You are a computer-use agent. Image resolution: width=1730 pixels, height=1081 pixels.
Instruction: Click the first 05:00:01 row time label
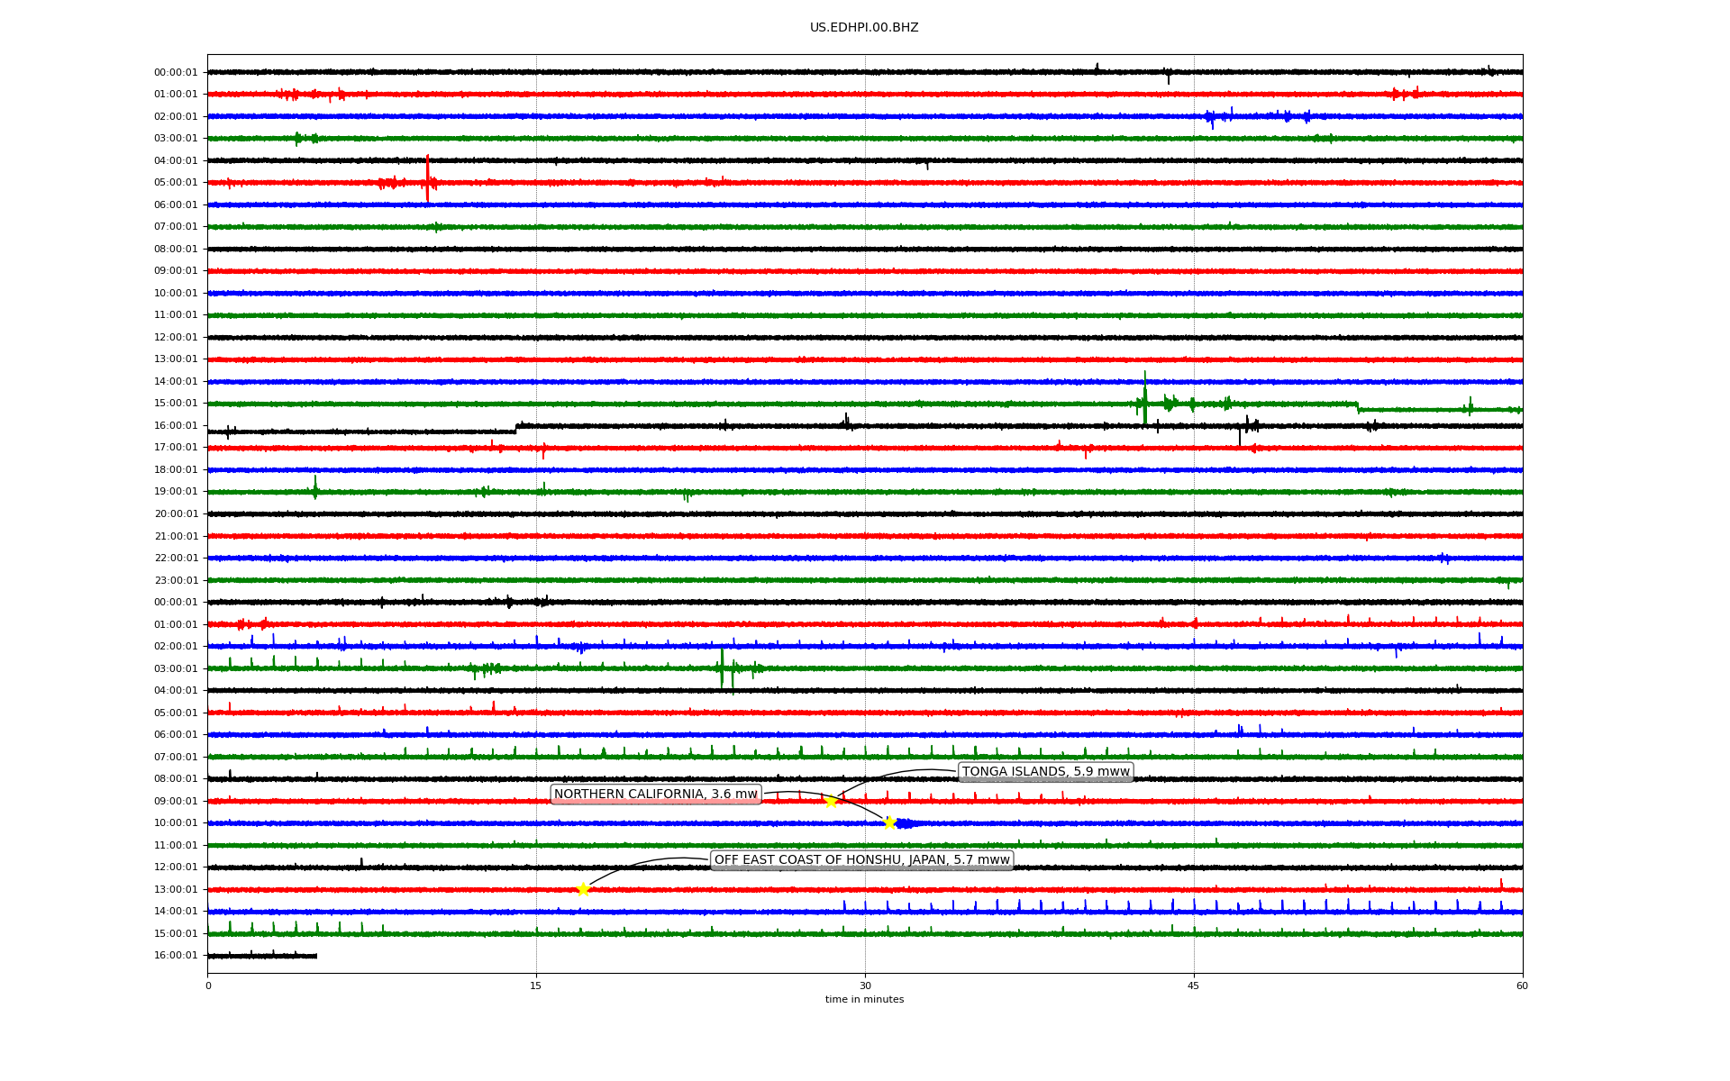coord(176,183)
